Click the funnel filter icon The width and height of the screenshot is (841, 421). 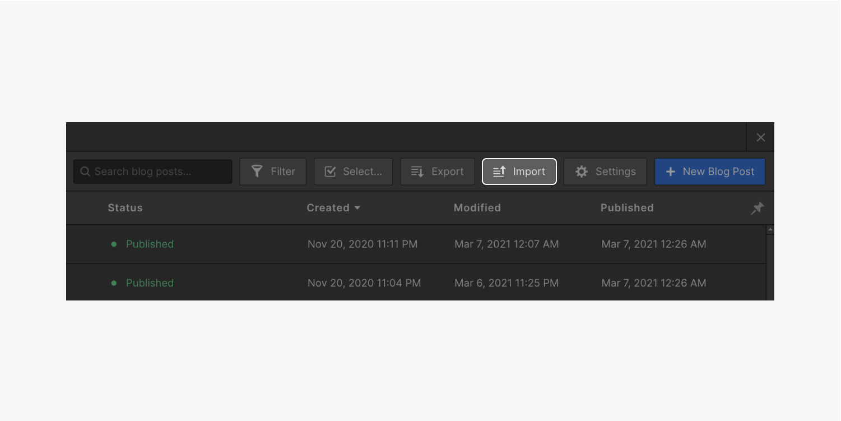click(257, 172)
